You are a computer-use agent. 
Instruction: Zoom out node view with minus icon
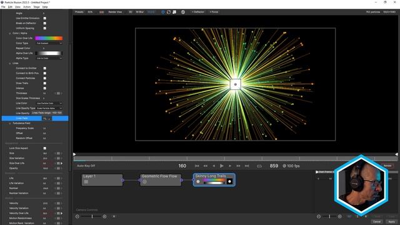[x=77, y=216]
